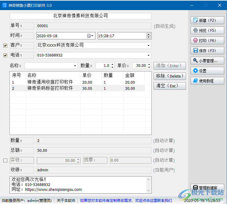Decrease 单价 unit price with down arrow

pos(149,67)
